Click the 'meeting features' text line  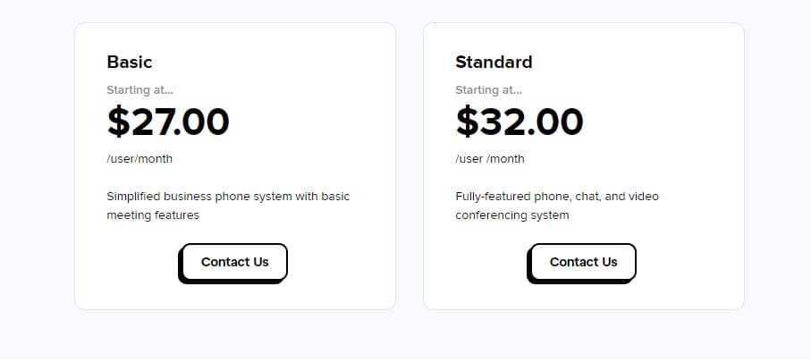(153, 215)
